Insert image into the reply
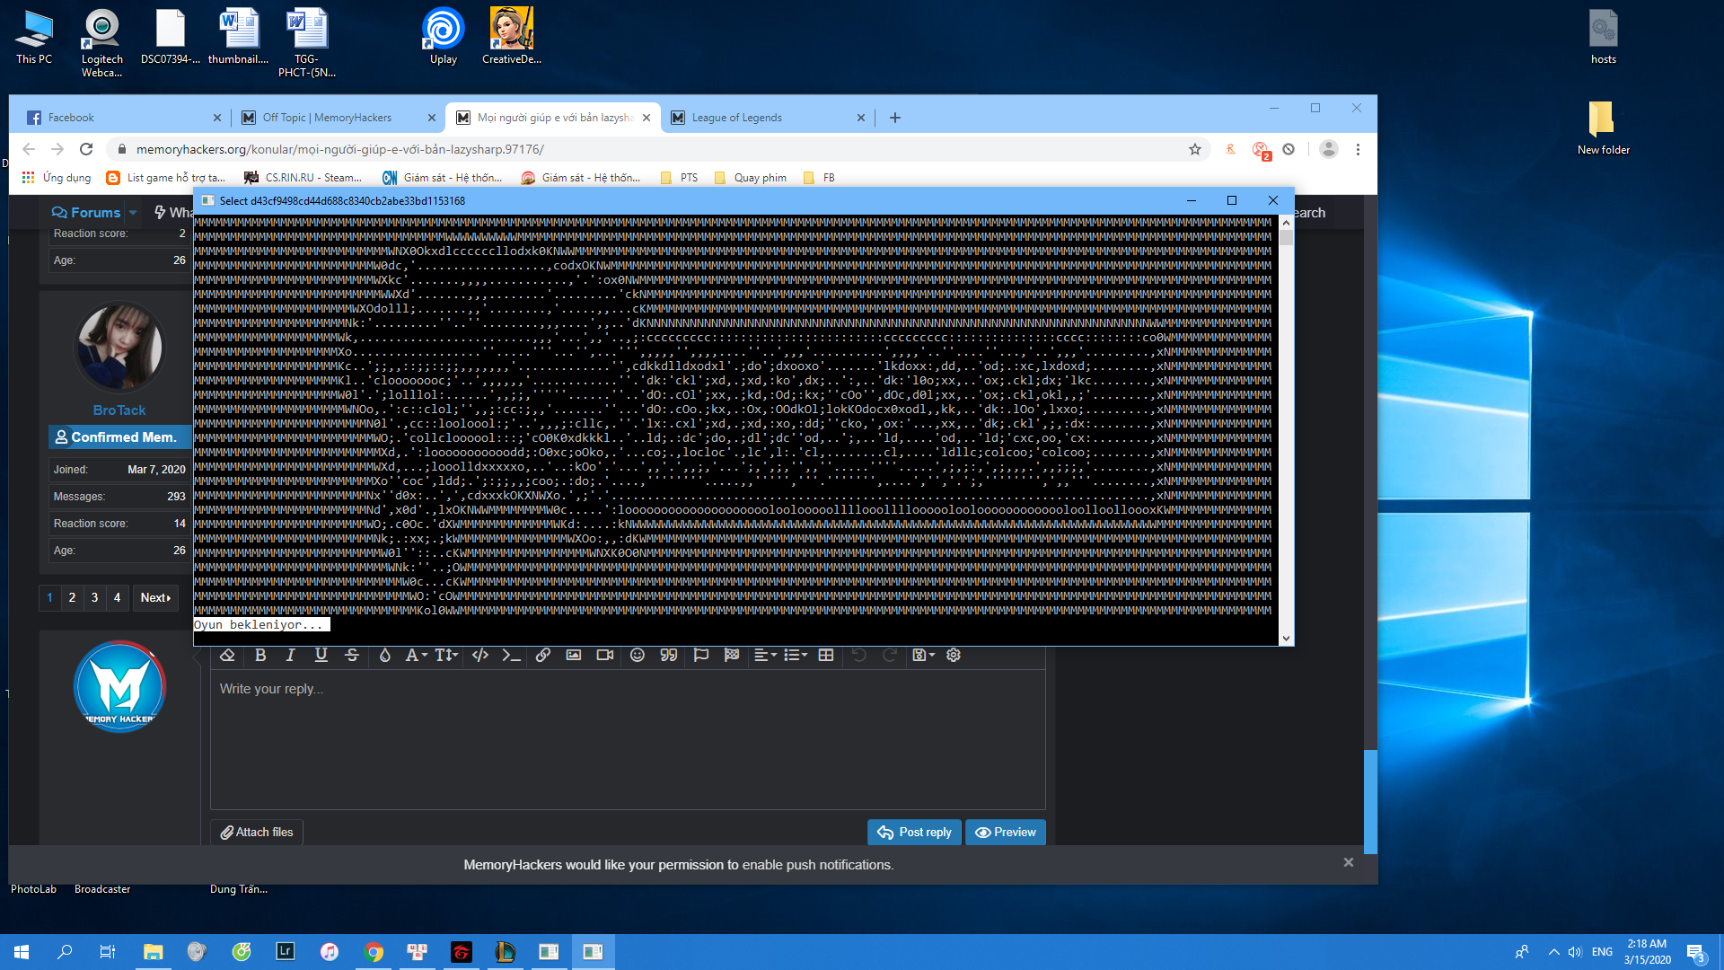 pos(573,656)
